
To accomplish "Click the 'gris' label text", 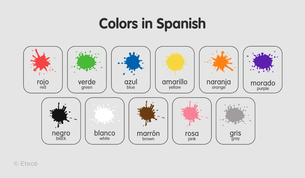I will (x=235, y=133).
